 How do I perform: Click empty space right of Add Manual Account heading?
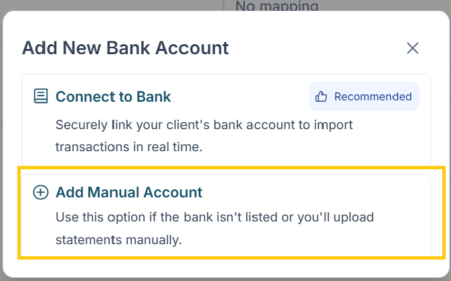coord(314,193)
